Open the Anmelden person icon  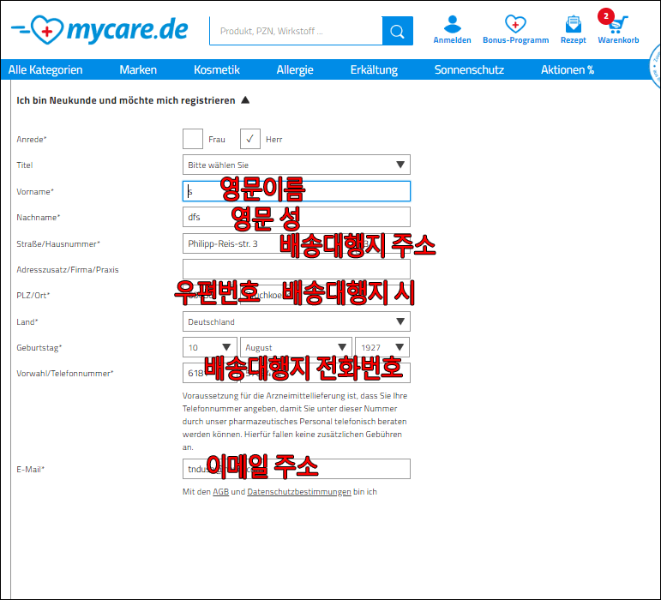click(x=453, y=24)
